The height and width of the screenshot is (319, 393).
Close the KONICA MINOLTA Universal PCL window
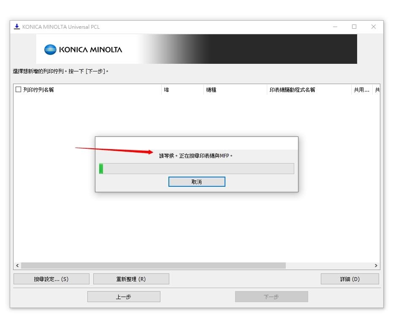coord(374,27)
